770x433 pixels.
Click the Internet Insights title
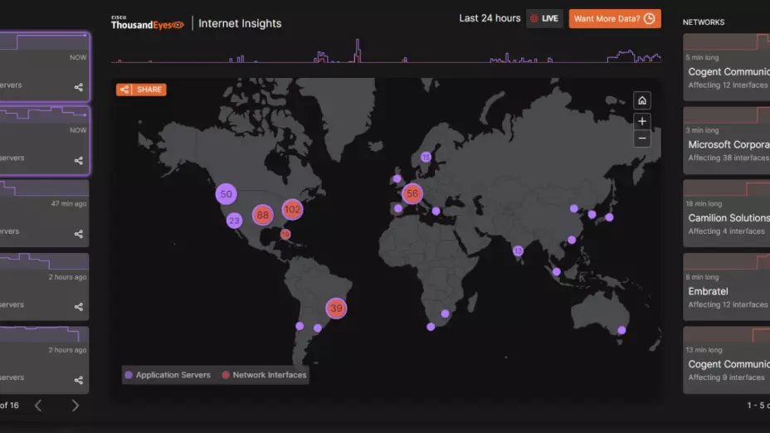click(x=240, y=23)
